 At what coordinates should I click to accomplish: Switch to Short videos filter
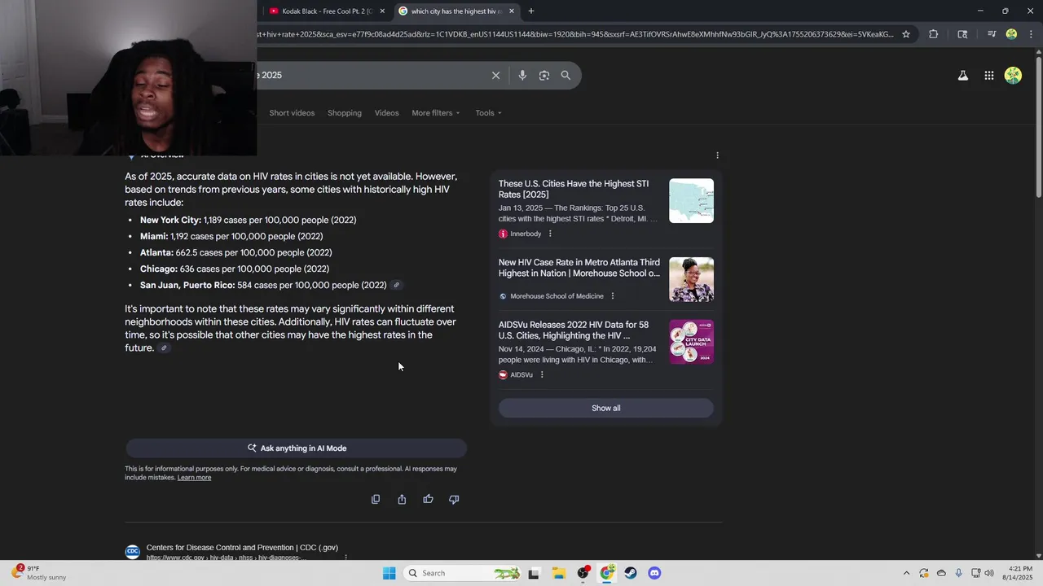coord(292,113)
